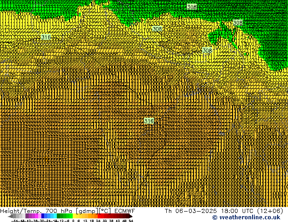Click the dark blue -30°C swatch in the legend
The image size is (288, 222).
(43, 216)
